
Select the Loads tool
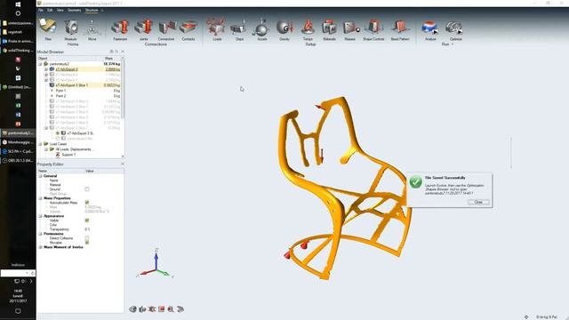click(x=217, y=28)
